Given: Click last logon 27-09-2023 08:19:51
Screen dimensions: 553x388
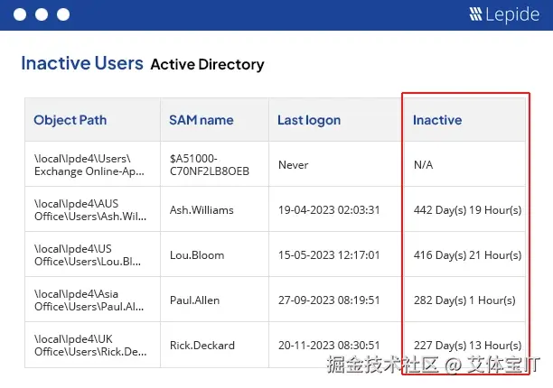Looking at the screenshot, I should click(x=329, y=300).
